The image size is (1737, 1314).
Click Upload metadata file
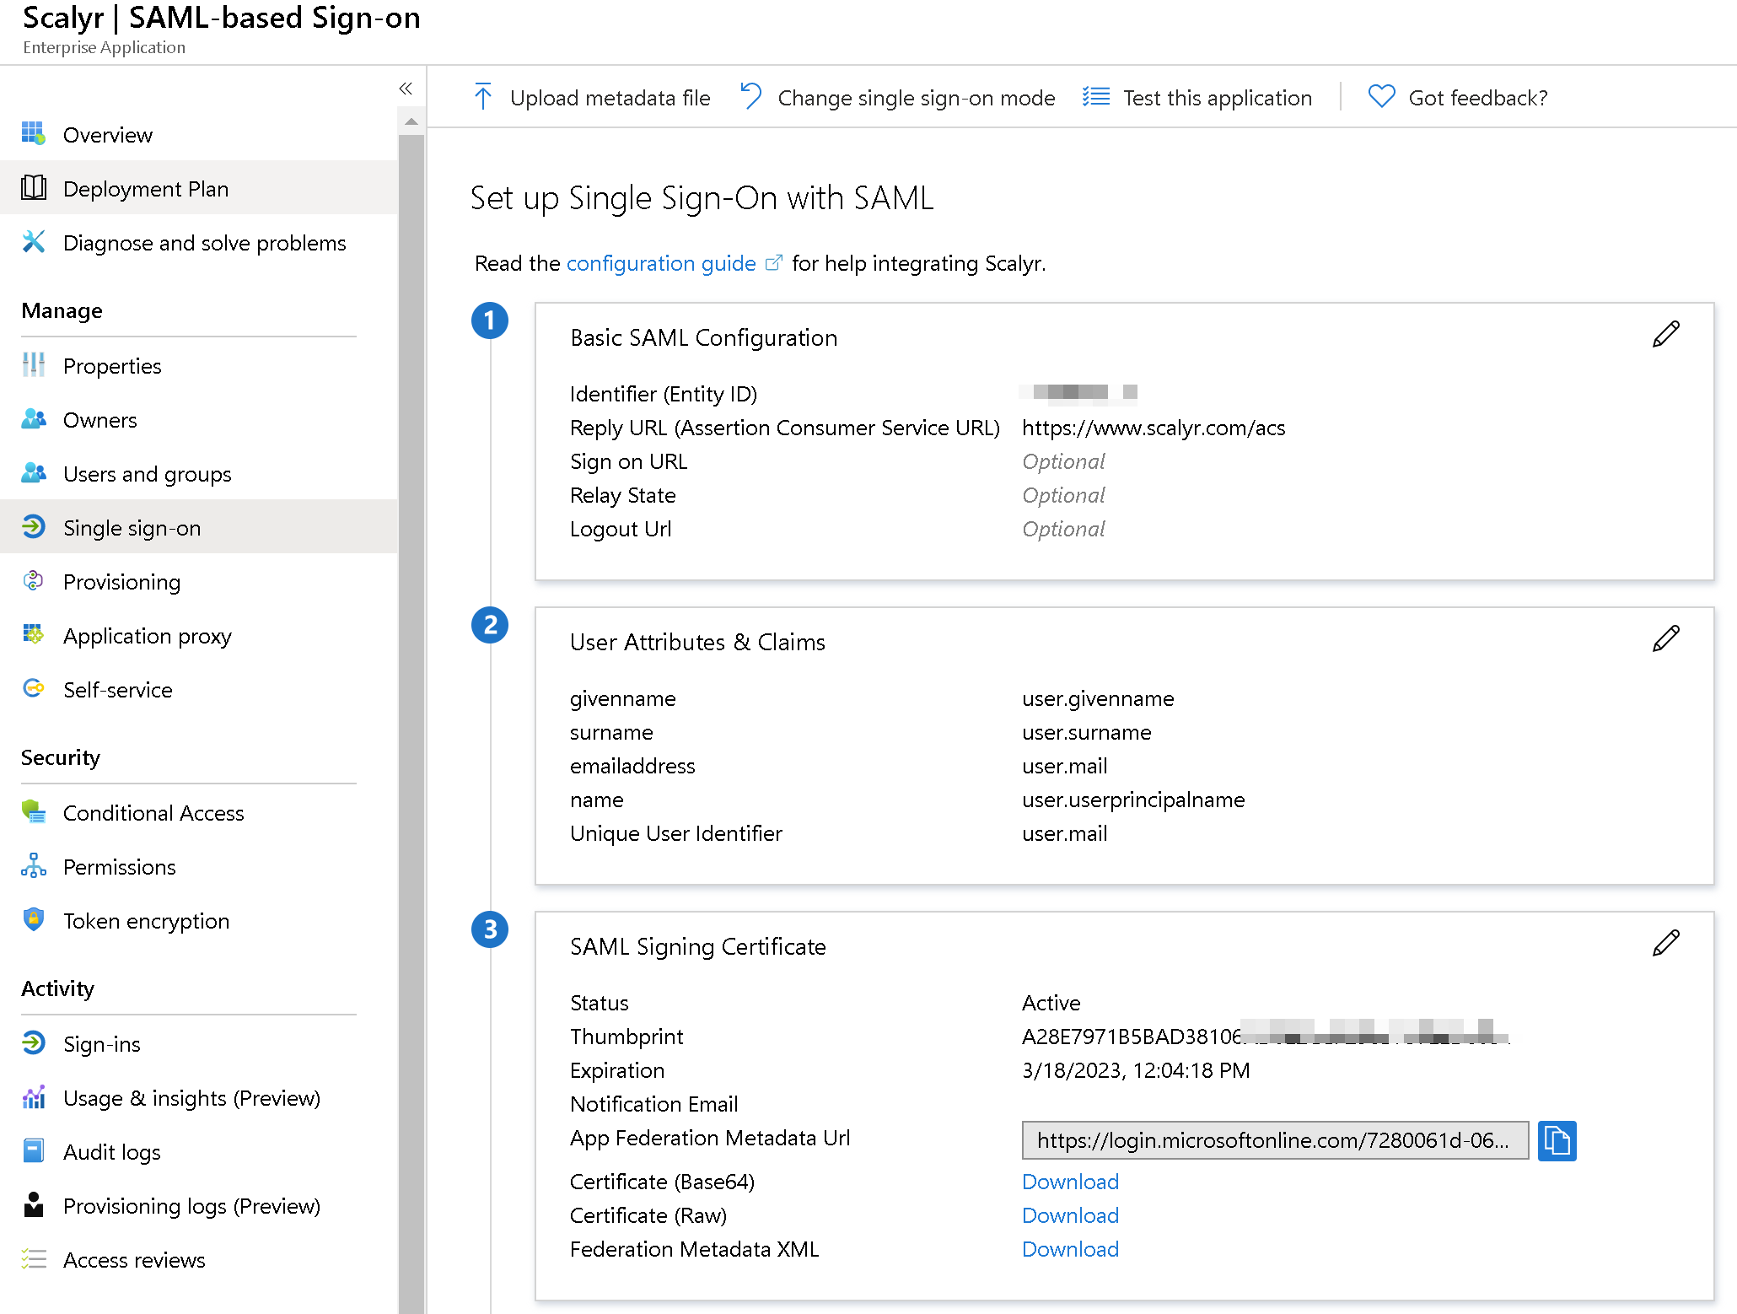click(x=592, y=98)
